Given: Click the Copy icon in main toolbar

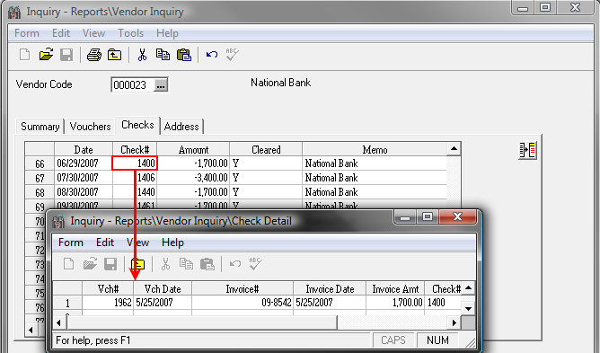Looking at the screenshot, I should 163,55.
